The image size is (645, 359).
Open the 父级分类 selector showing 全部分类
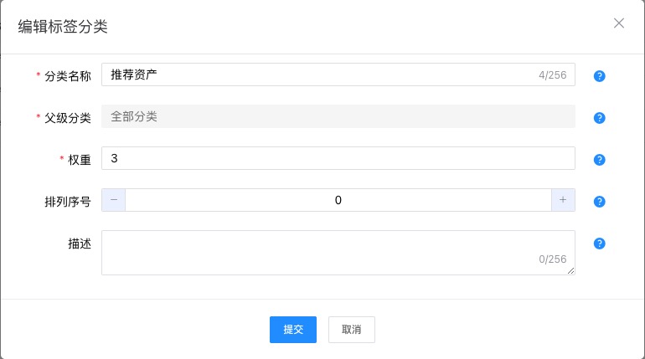(x=338, y=116)
